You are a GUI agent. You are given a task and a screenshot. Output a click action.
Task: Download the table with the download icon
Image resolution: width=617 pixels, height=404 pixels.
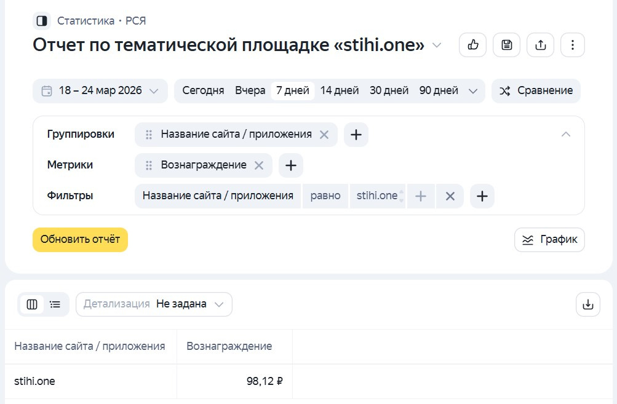pos(587,304)
